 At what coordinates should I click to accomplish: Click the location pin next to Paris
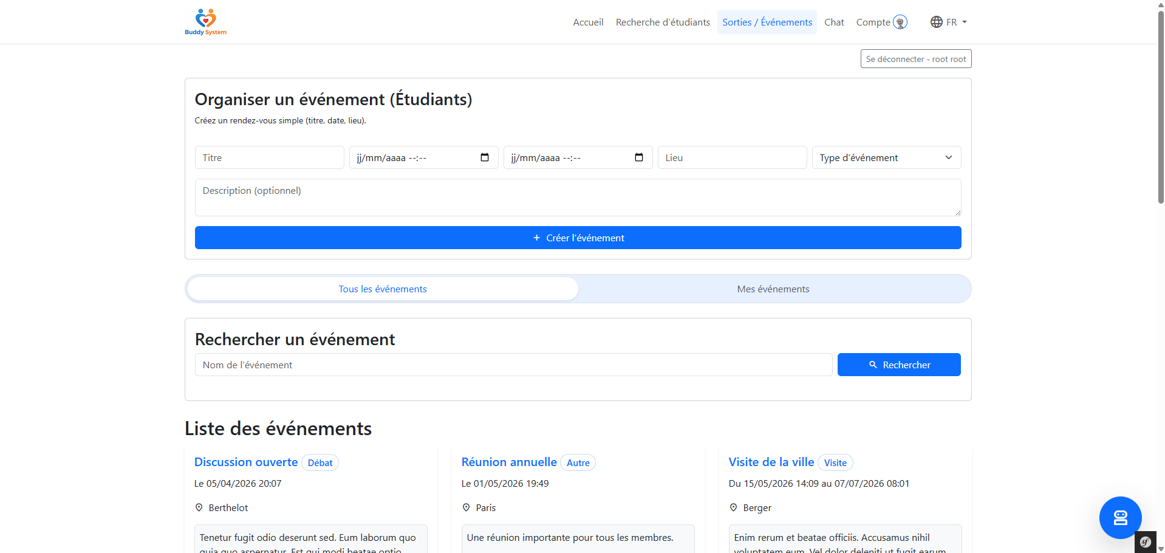pyautogui.click(x=466, y=507)
